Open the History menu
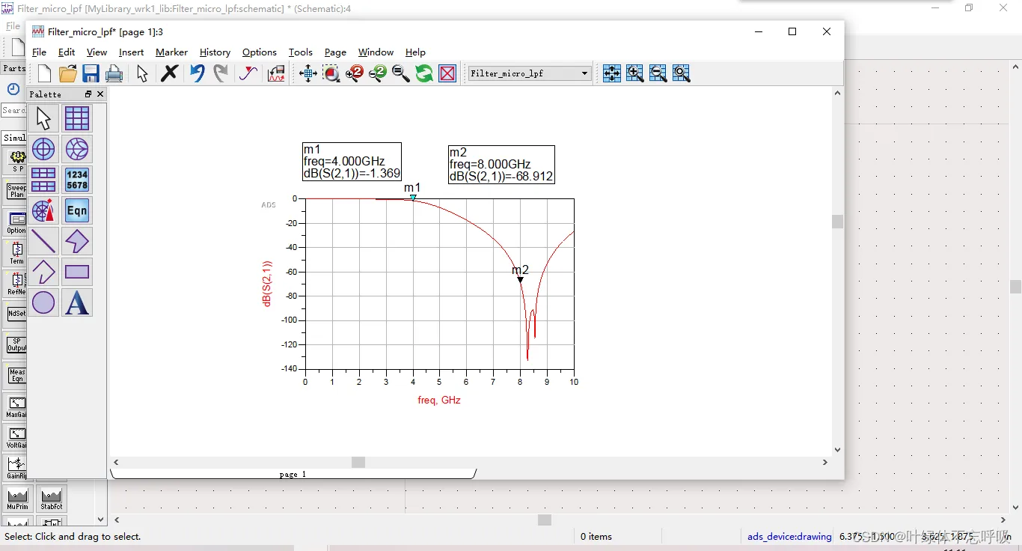The width and height of the screenshot is (1022, 551). coord(215,52)
